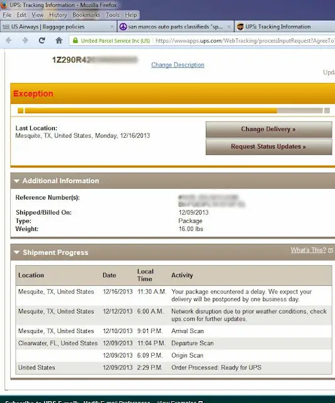The height and width of the screenshot is (403, 335).
Task: Click the green padlock site identity icon
Action: [x=76, y=40]
